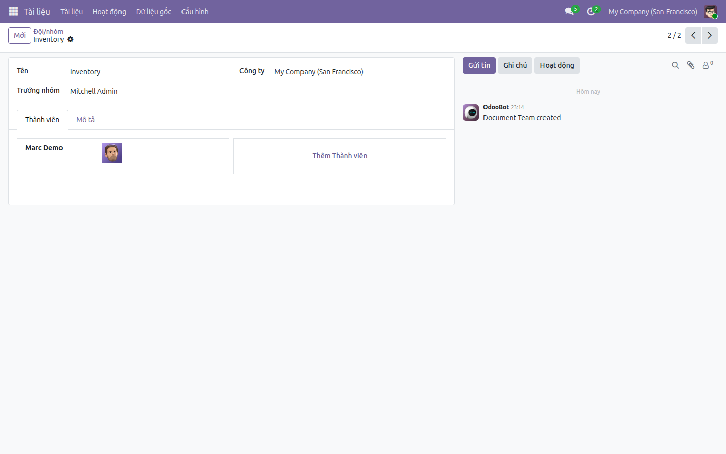The width and height of the screenshot is (726, 454).
Task: Open attachments paperclip icon
Action: coord(691,65)
